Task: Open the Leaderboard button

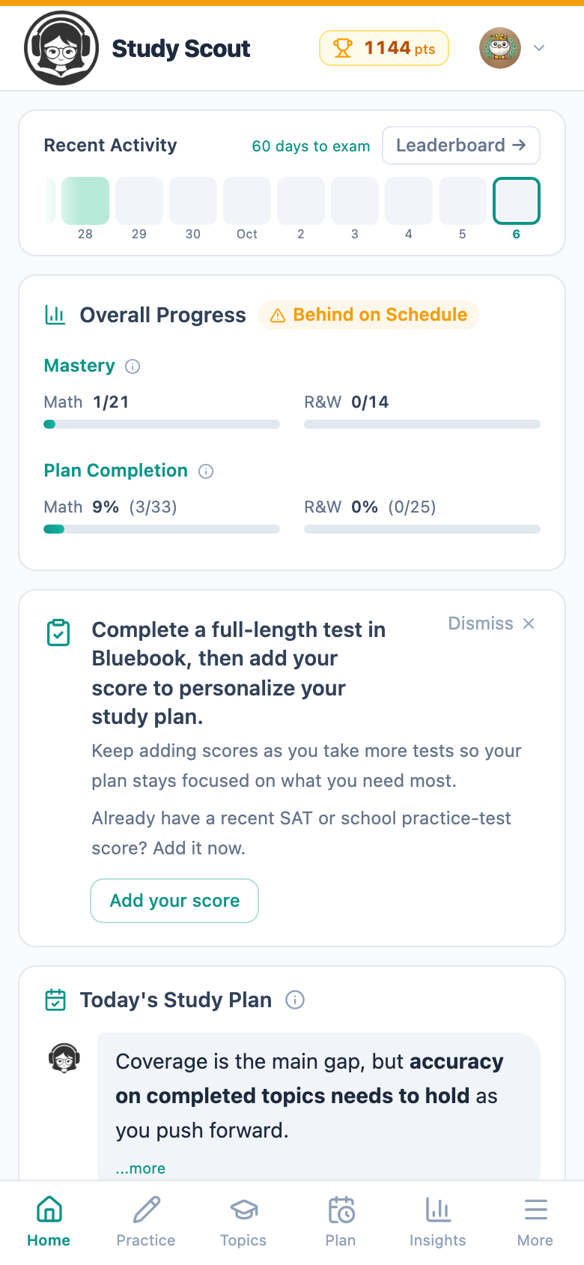Action: click(461, 145)
